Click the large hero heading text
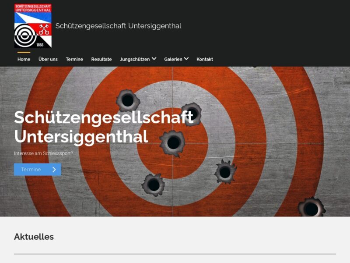This screenshot has width=350, height=263. point(103,127)
